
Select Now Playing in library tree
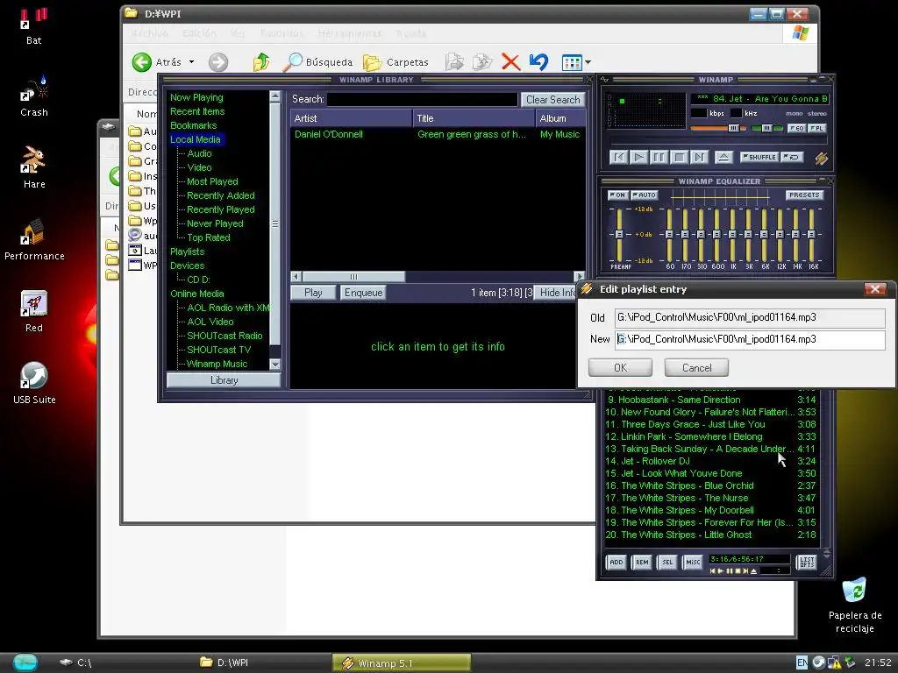click(x=196, y=97)
